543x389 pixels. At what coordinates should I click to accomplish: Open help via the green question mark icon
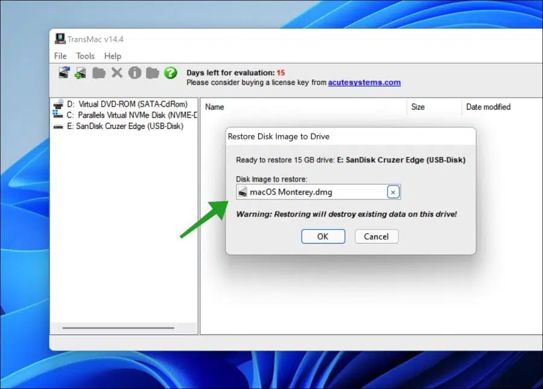pos(170,73)
